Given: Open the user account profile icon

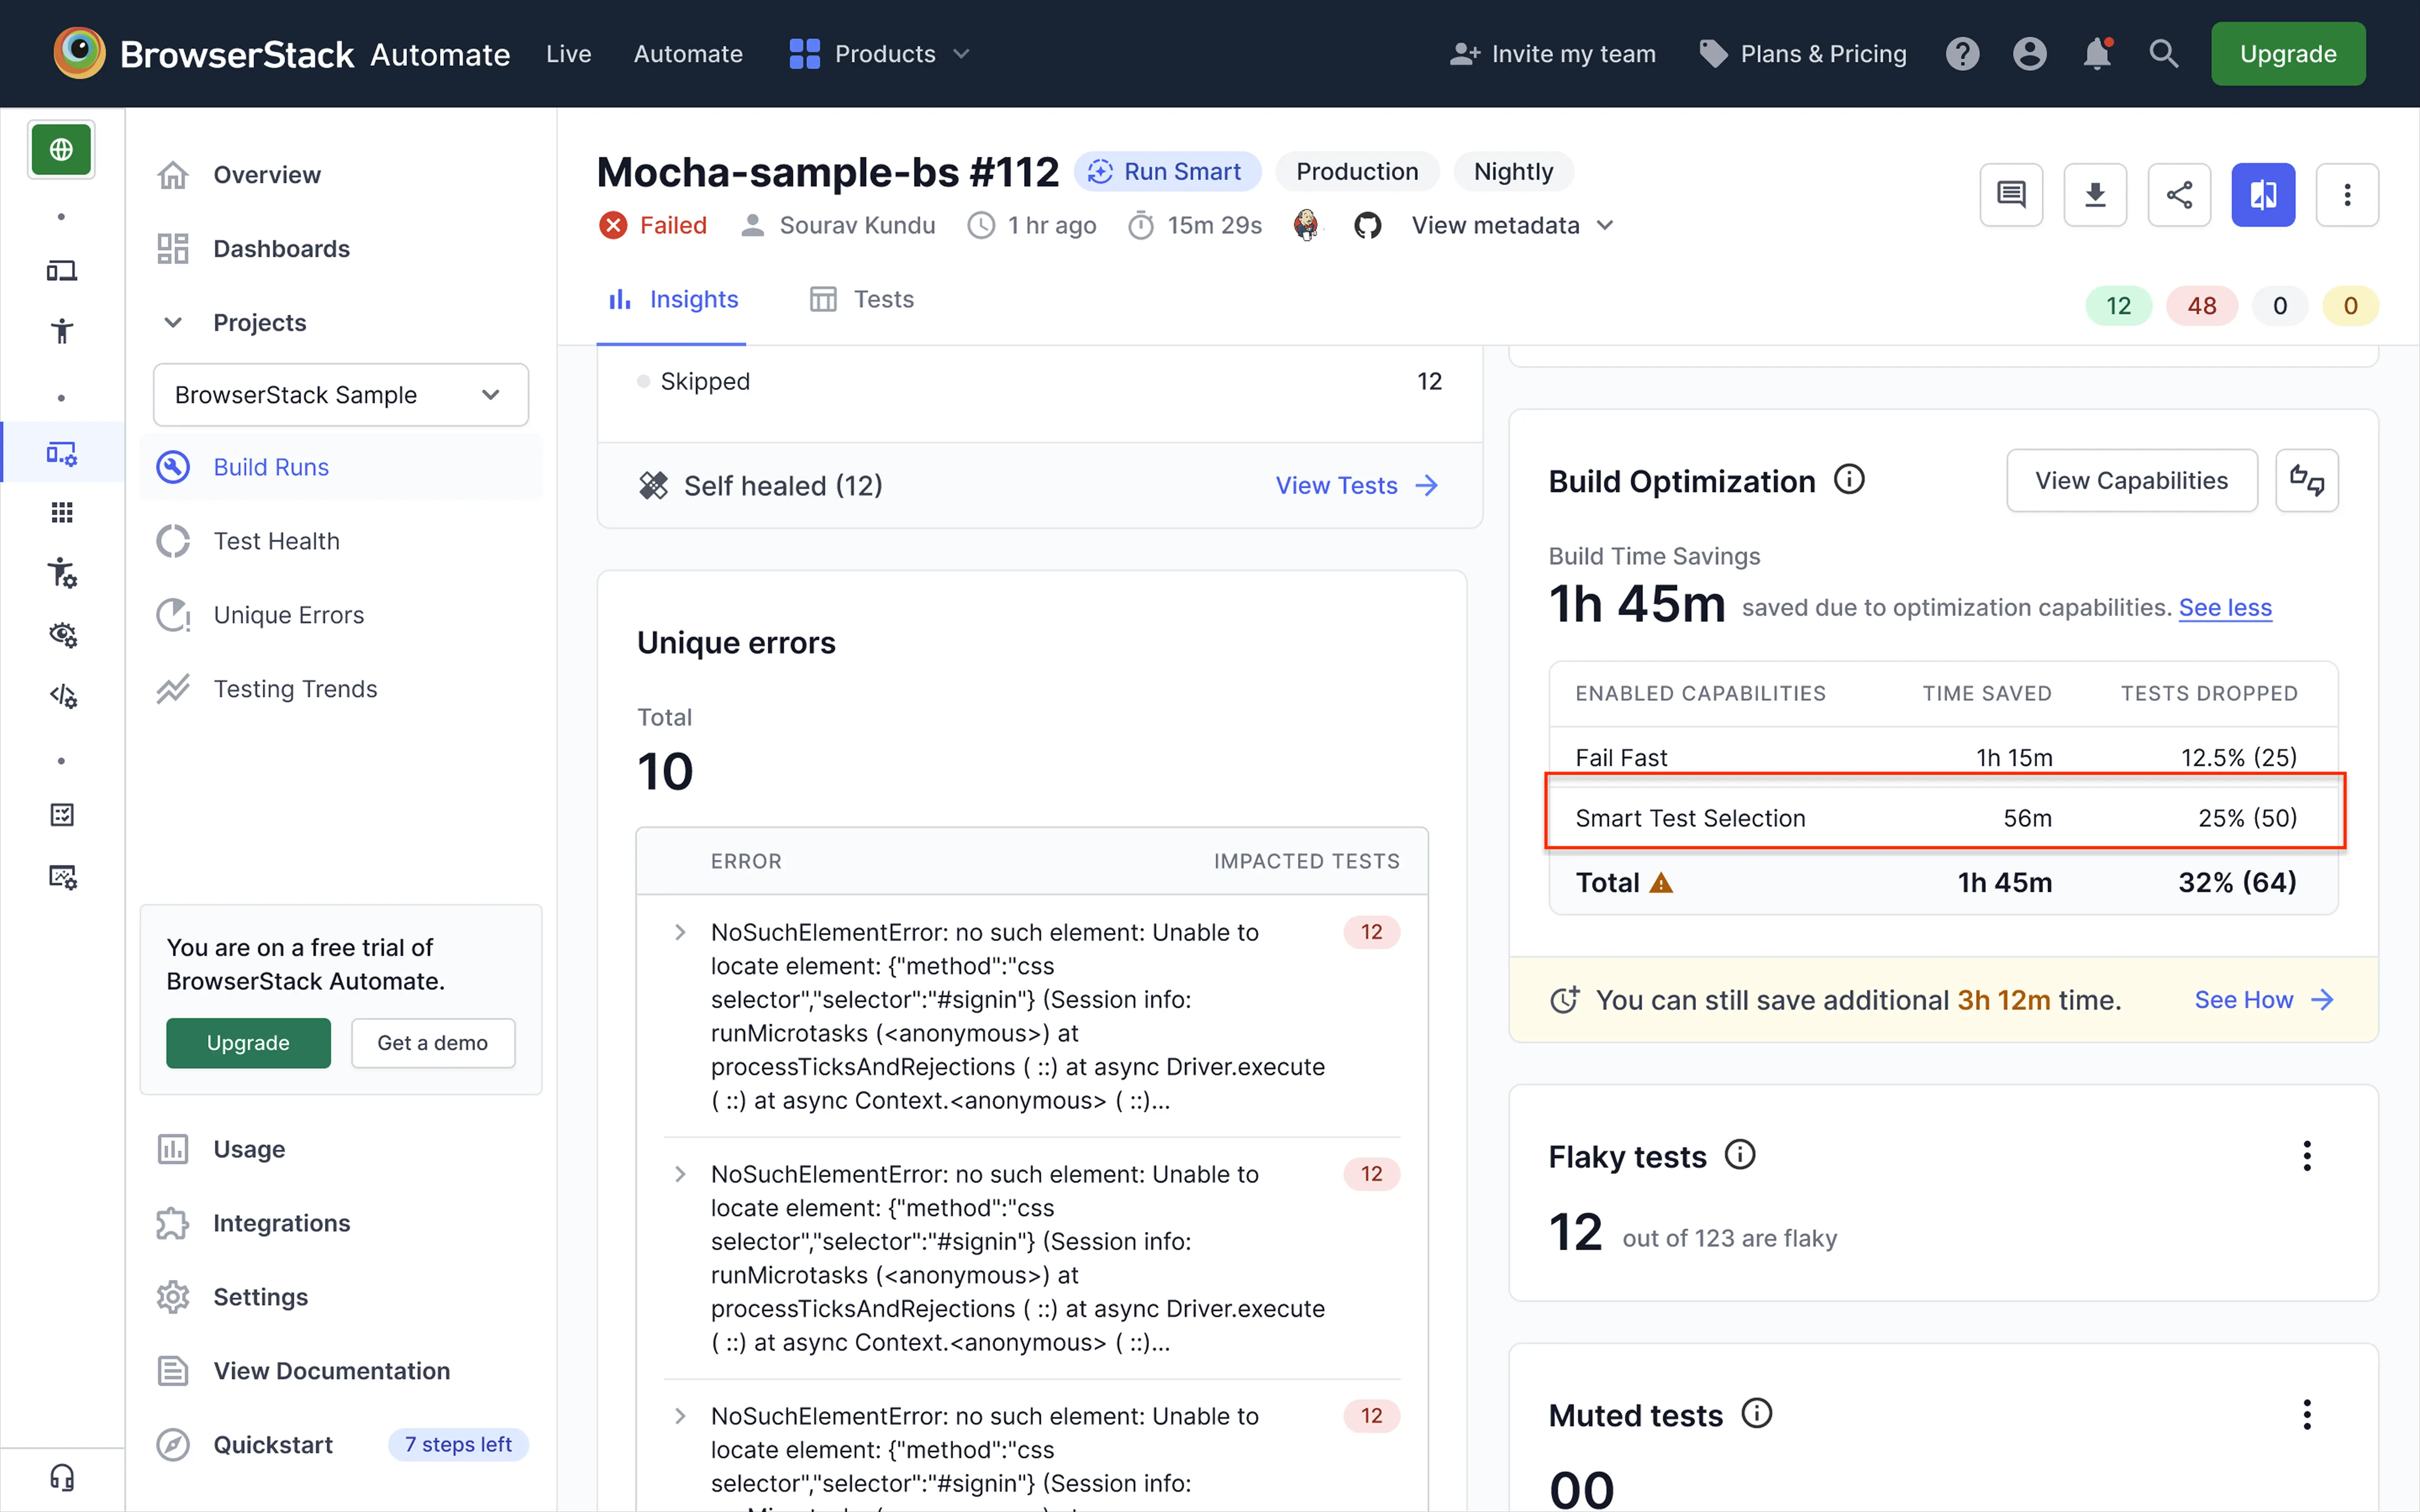Looking at the screenshot, I should (2029, 54).
